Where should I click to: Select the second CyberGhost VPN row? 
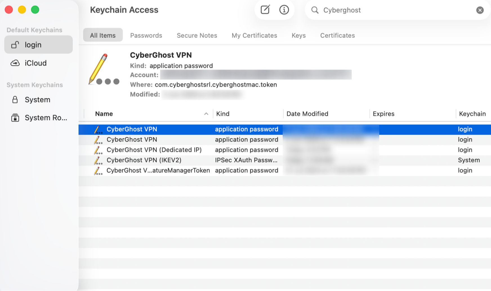tap(285, 140)
